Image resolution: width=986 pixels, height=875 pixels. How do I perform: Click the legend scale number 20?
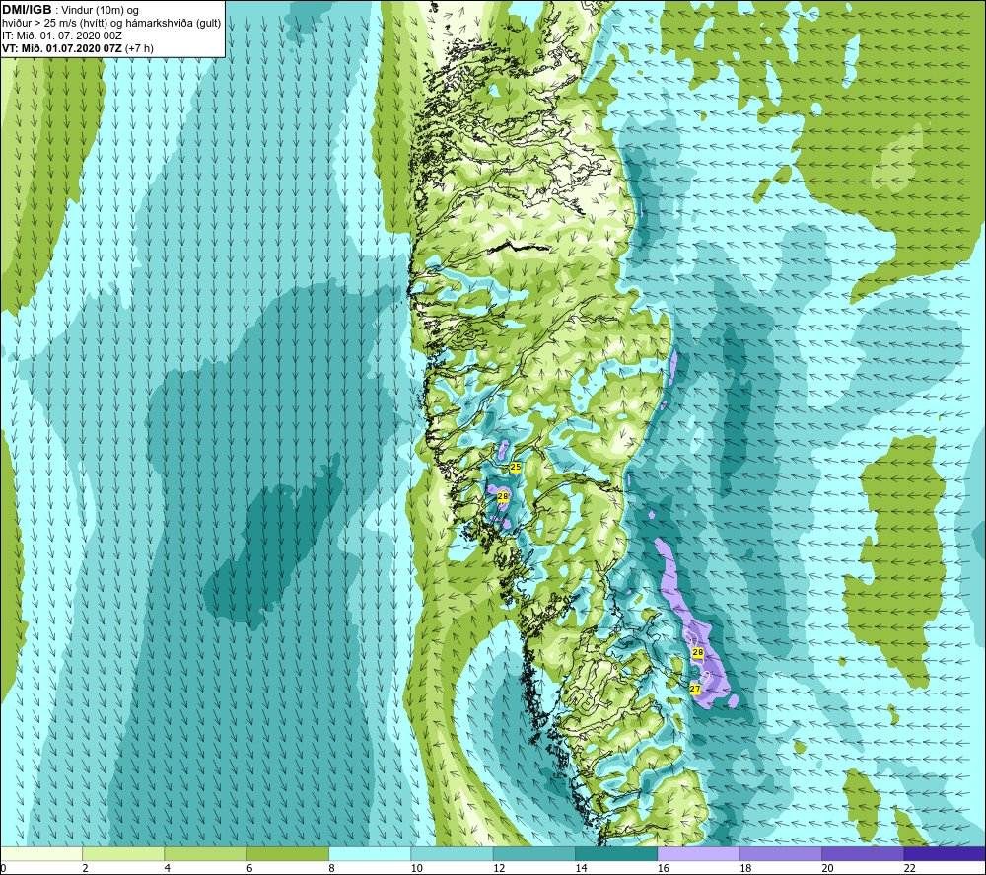[x=827, y=868]
